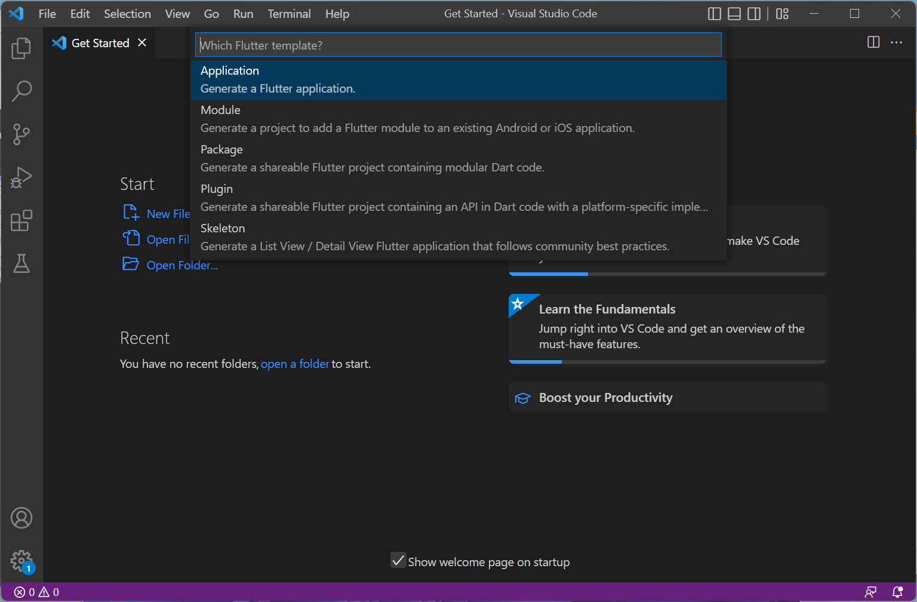The image size is (917, 602).
Task: Click the New File icon
Action: [131, 213]
